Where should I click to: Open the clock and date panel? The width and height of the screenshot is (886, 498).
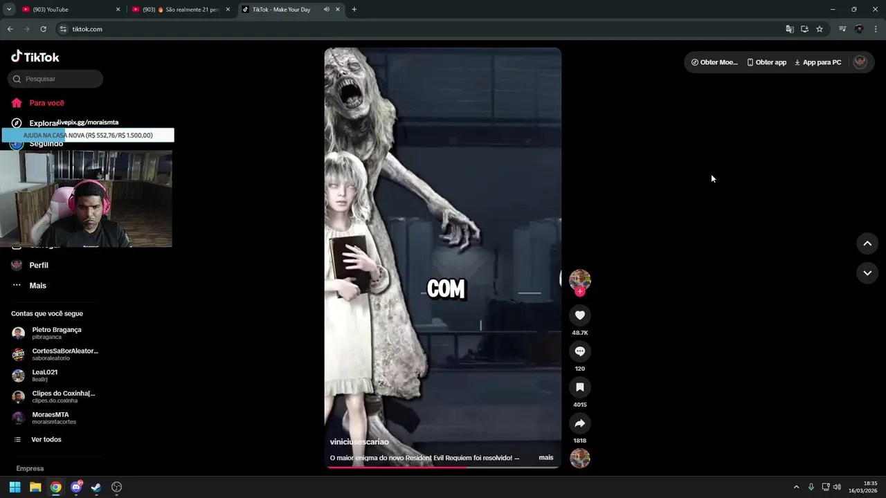[x=863, y=487]
